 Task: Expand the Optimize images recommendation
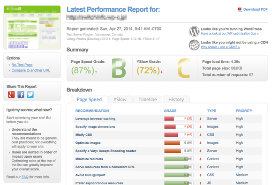(x=167, y=143)
